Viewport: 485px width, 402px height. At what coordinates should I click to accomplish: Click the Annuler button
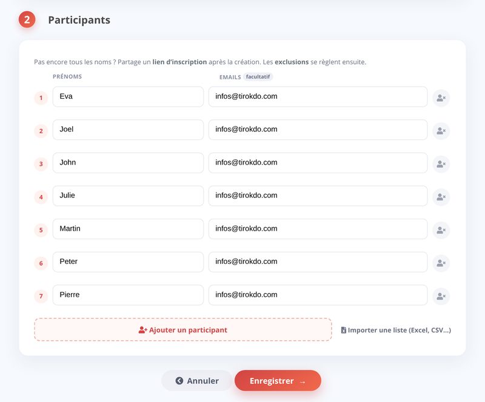coord(196,381)
